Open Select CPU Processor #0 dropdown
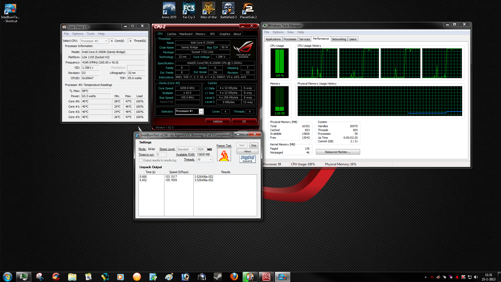This screenshot has width=501, height=282. point(94,41)
